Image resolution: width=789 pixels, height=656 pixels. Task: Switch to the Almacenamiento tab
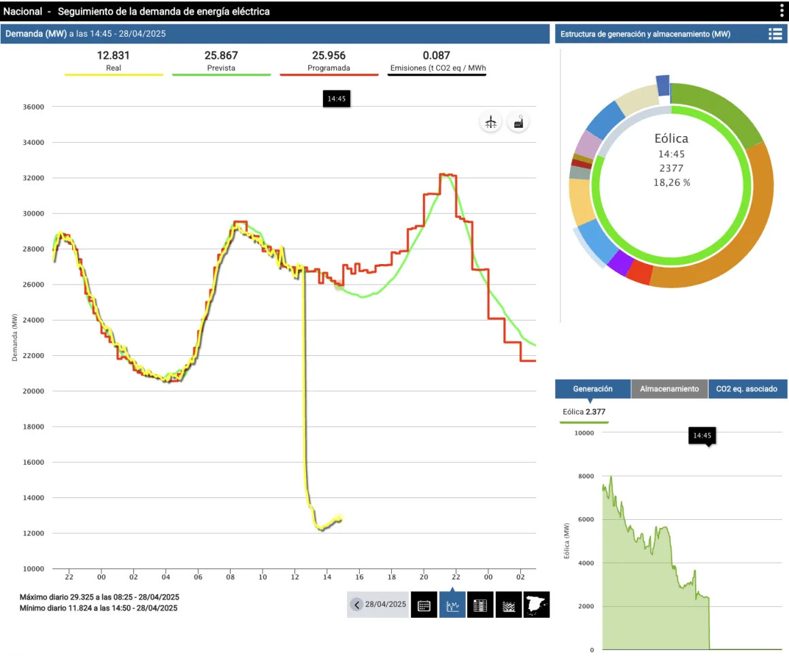[669, 389]
